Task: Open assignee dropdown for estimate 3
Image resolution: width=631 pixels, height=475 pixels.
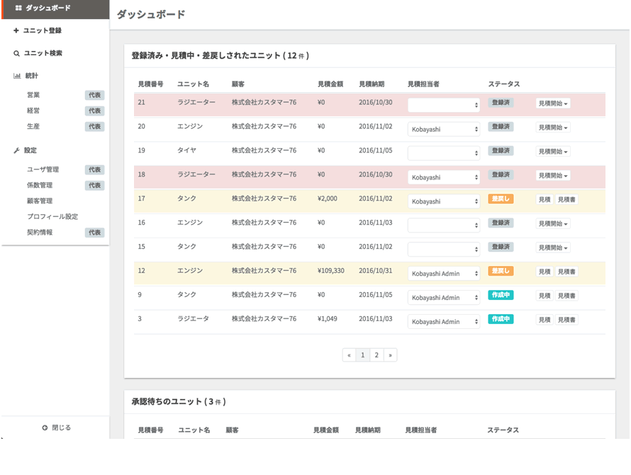Action: [x=443, y=322]
